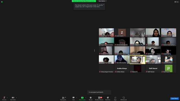Expand audio options arrow beside Unmute
This screenshot has height=101, width=180.
pyautogui.click(x=7, y=98)
